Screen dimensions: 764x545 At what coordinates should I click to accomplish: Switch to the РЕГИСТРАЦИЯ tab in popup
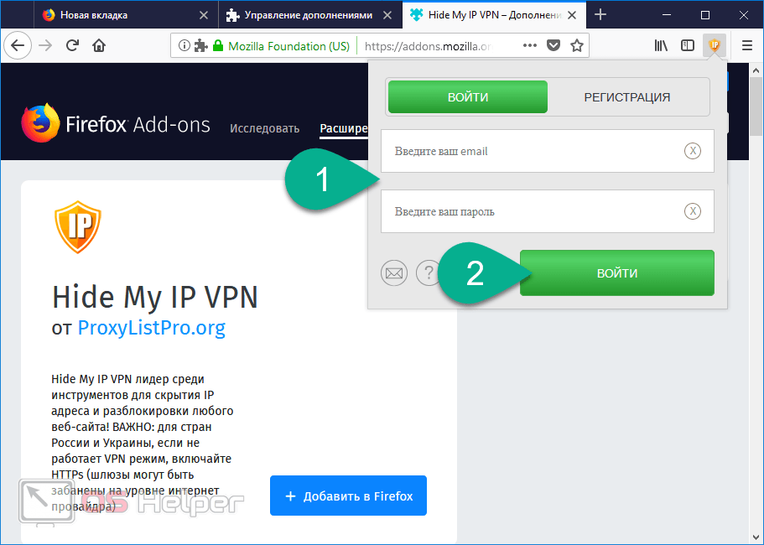pyautogui.click(x=627, y=97)
